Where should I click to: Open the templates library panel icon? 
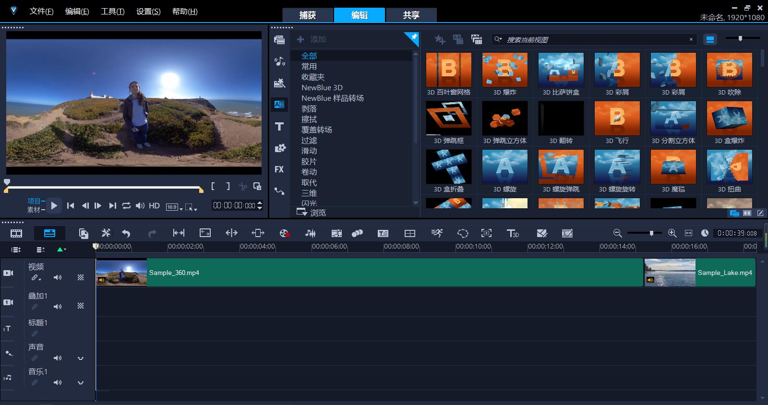279,83
